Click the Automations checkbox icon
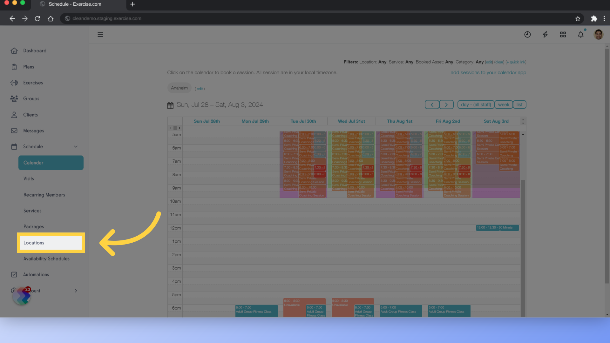The width and height of the screenshot is (610, 343). pyautogui.click(x=14, y=275)
